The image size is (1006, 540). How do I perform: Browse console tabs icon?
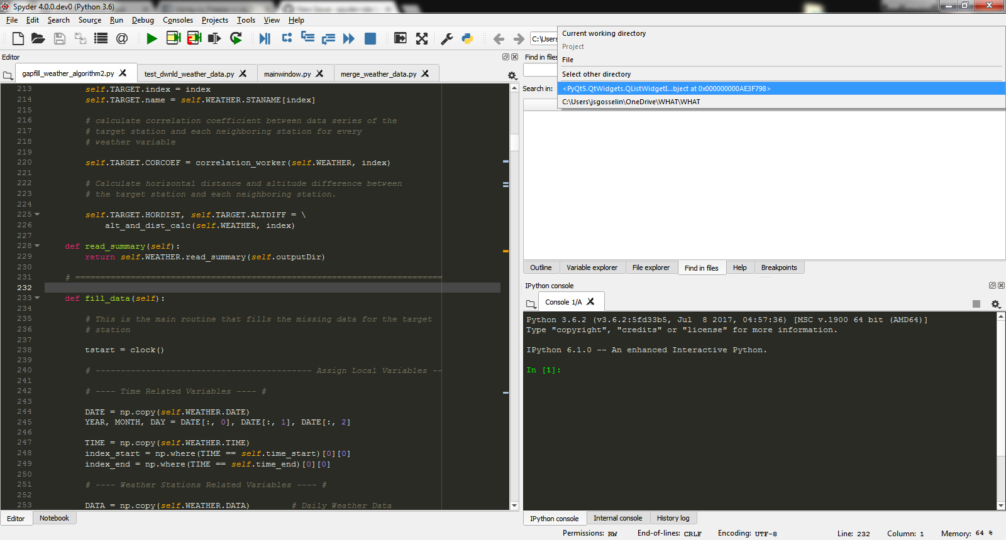pos(531,304)
